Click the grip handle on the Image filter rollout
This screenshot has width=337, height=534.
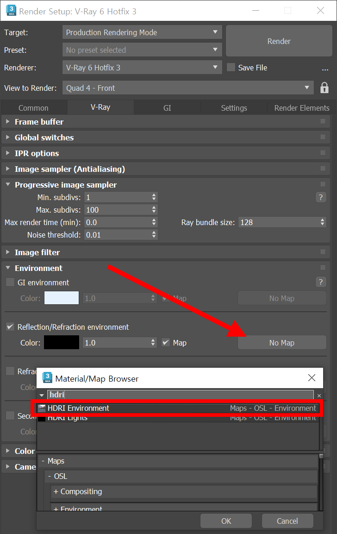pos(323,252)
